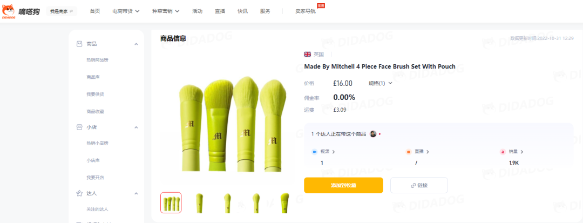Click the 小店 shop icon in sidebar
Screen dimensions: 583x223
pos(79,127)
